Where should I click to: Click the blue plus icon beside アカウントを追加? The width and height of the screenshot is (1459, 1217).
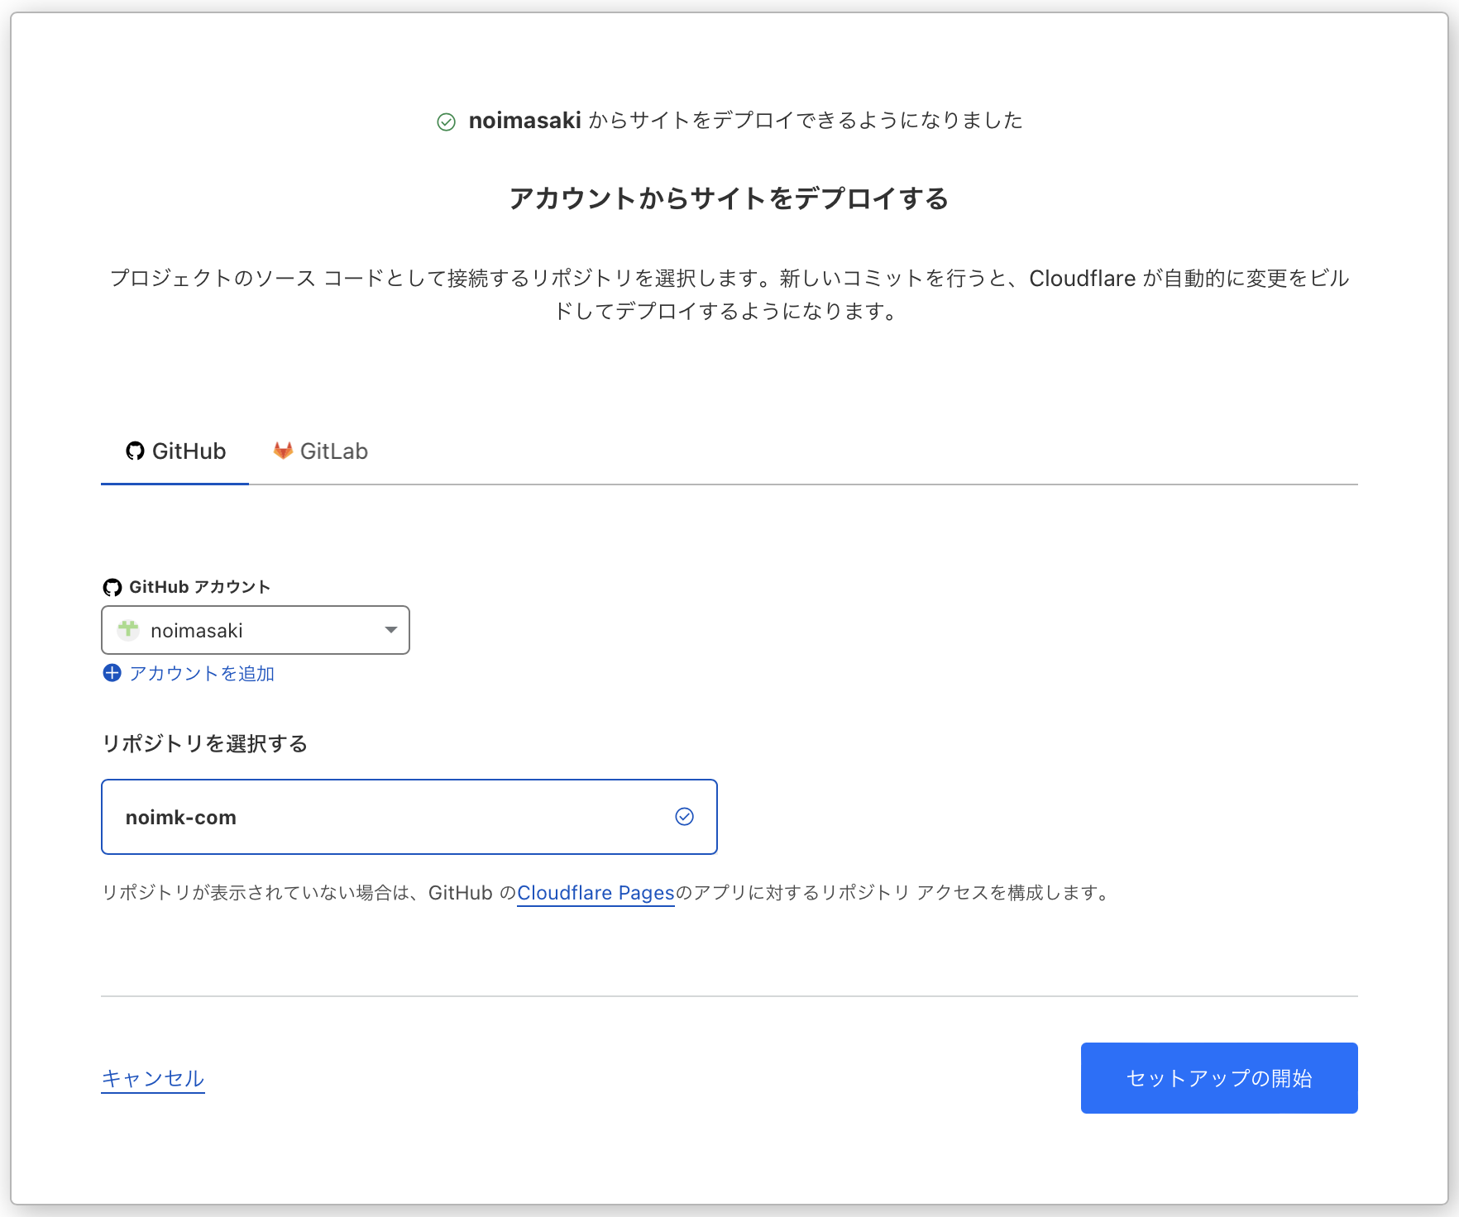112,673
